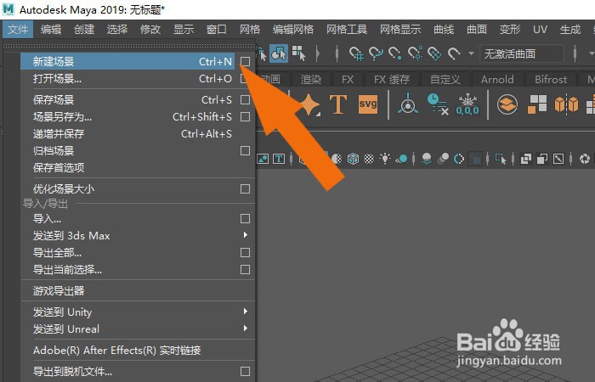
Task: Open option box for 新建场景
Action: click(x=245, y=61)
